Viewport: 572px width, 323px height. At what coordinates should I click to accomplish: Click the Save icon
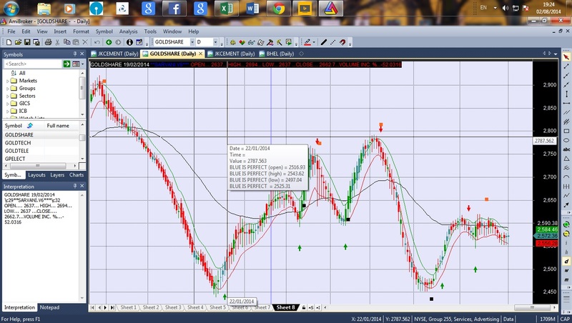pos(27,42)
